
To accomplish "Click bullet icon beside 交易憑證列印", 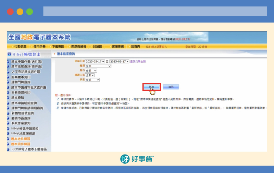I will [8, 92].
